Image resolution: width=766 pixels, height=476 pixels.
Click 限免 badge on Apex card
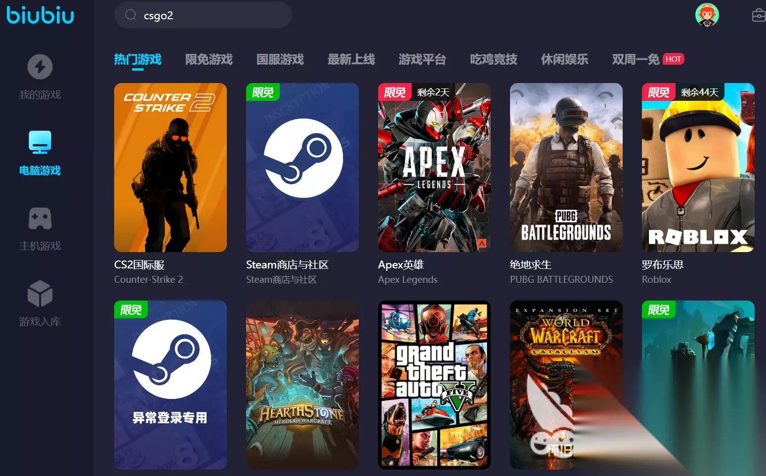[x=395, y=92]
